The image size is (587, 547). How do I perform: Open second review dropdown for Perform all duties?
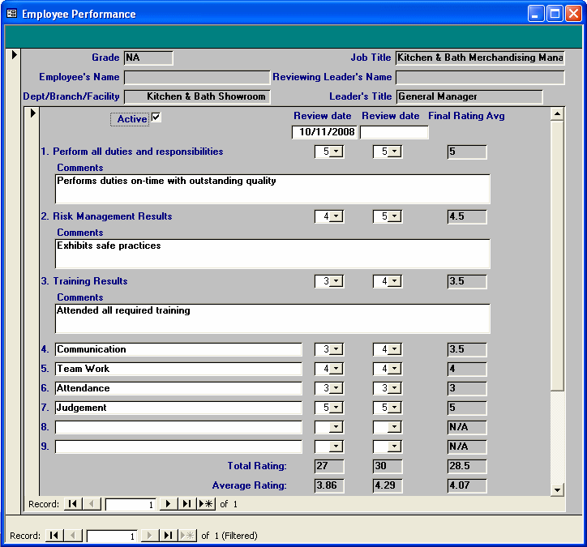tap(395, 152)
